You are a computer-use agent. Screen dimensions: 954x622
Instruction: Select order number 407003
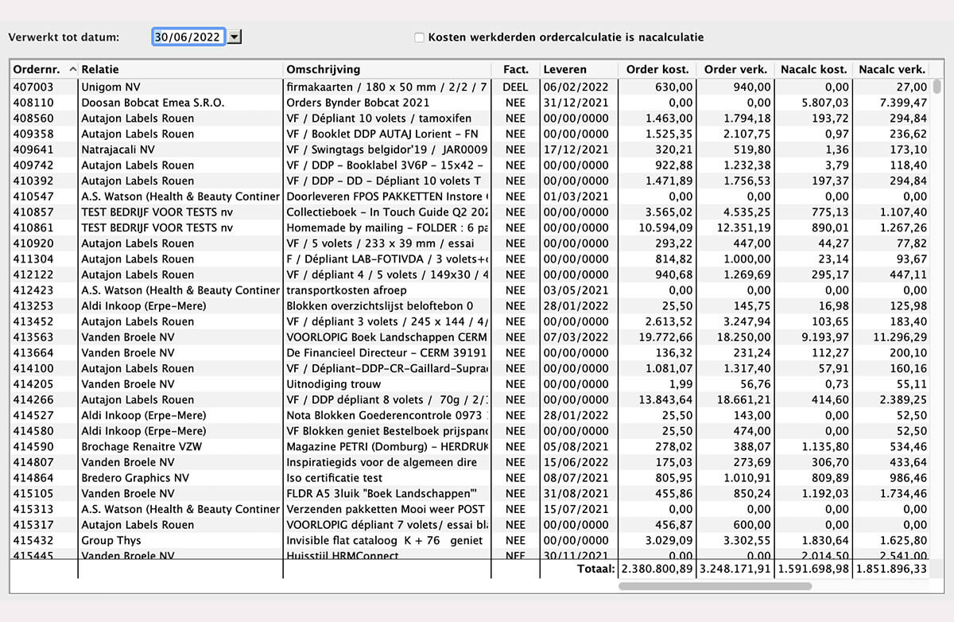33,87
